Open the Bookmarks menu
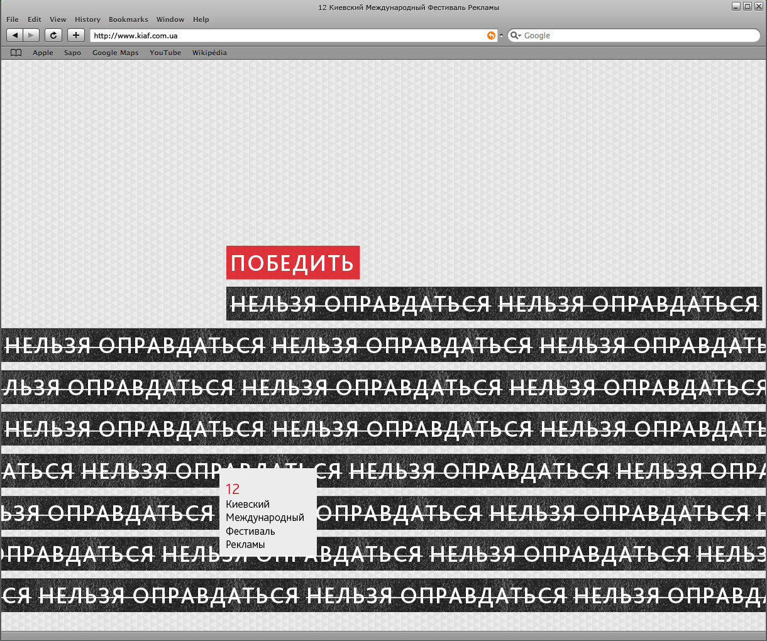This screenshot has height=641, width=767. coord(128,19)
